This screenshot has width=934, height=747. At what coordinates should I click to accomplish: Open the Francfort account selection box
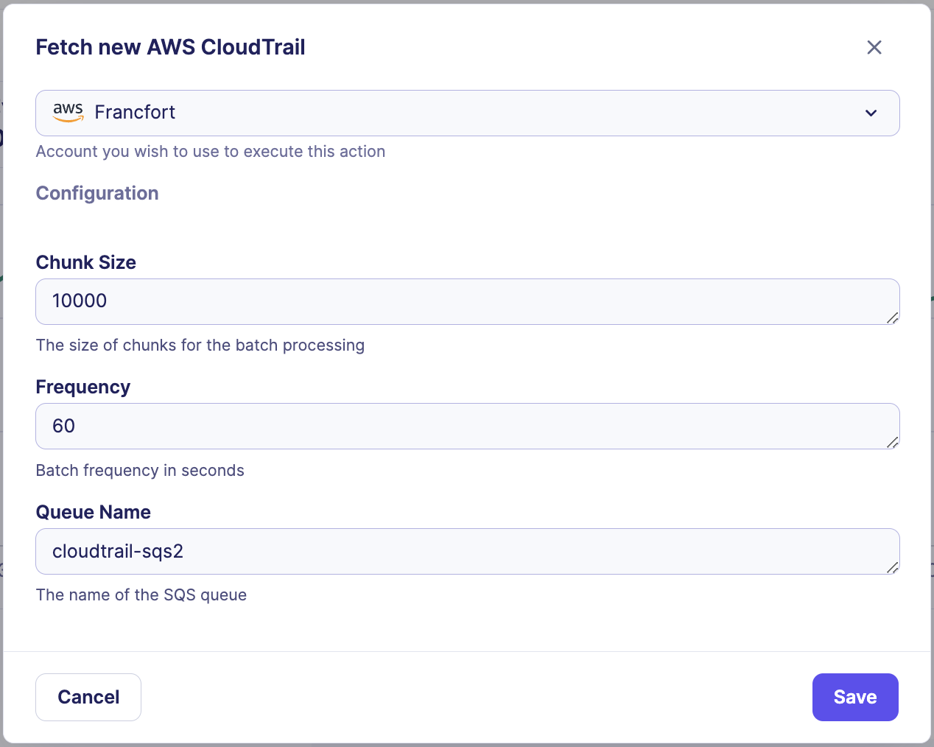(467, 113)
